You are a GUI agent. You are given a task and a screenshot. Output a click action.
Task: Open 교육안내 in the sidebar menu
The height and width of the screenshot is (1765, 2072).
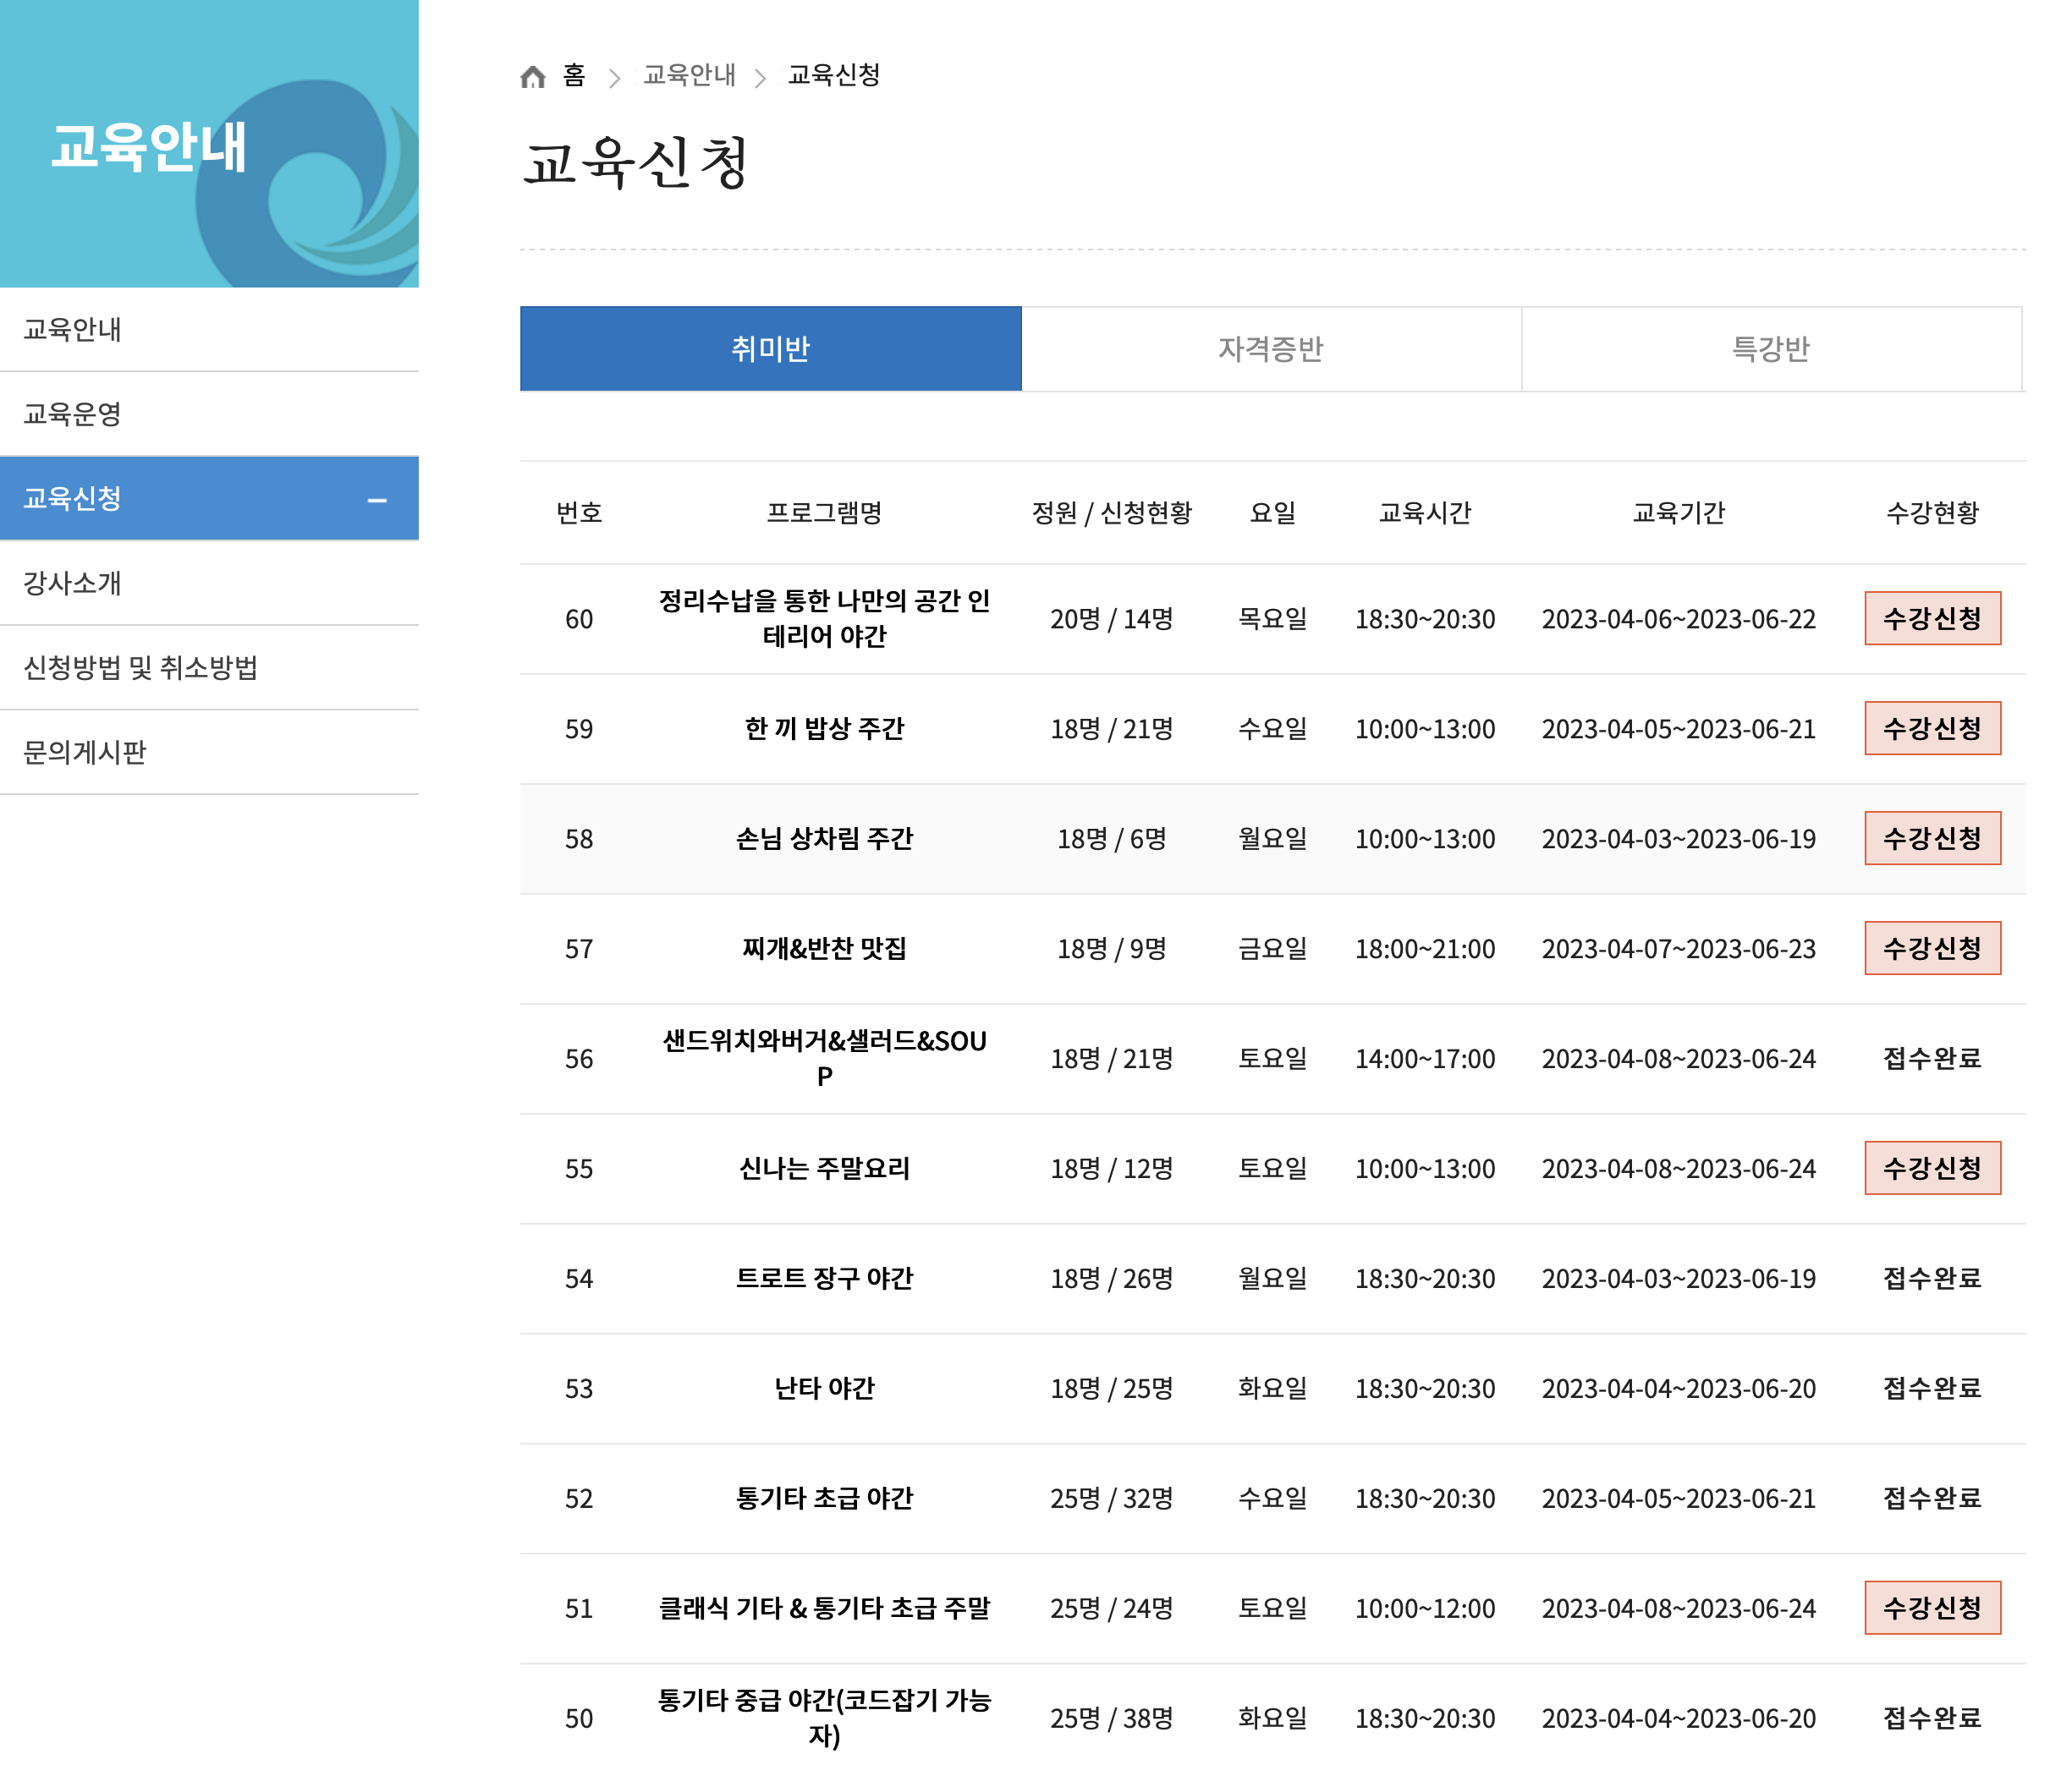coord(72,329)
